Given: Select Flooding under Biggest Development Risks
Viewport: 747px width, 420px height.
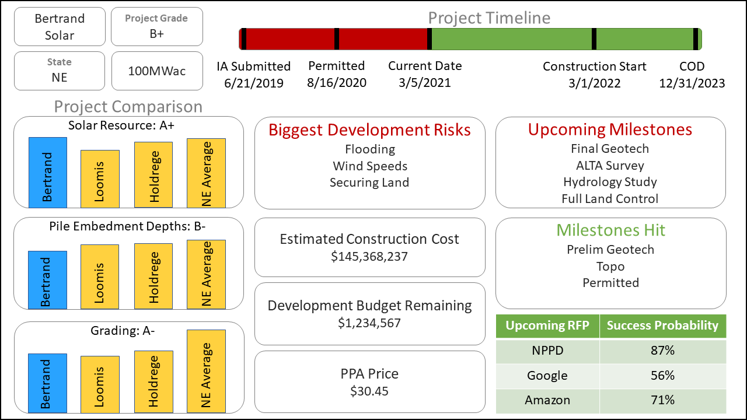Looking at the screenshot, I should pyautogui.click(x=369, y=149).
